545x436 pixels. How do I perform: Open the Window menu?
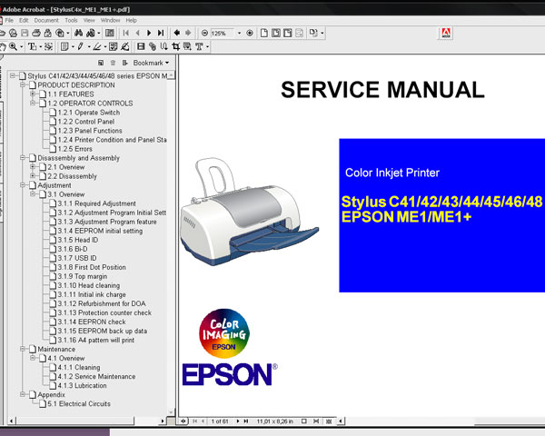(x=110, y=20)
